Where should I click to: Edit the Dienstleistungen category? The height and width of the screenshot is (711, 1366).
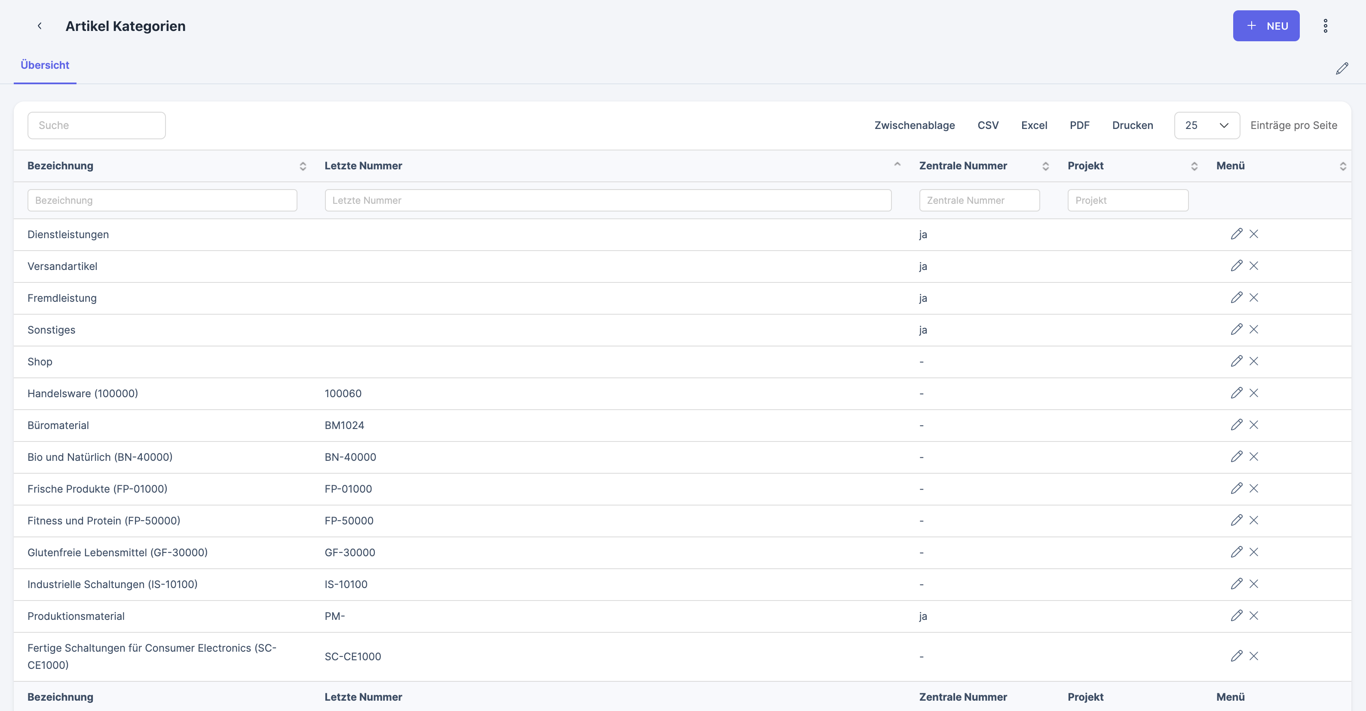(x=1236, y=234)
